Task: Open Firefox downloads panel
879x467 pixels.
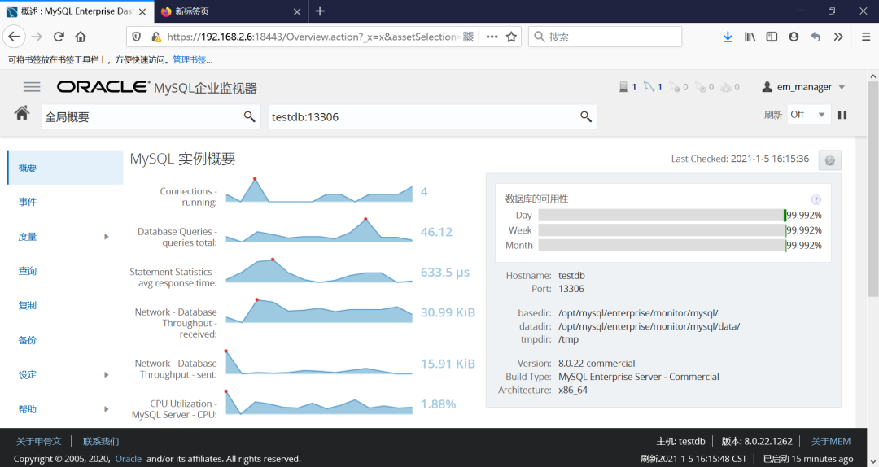Action: click(x=728, y=37)
